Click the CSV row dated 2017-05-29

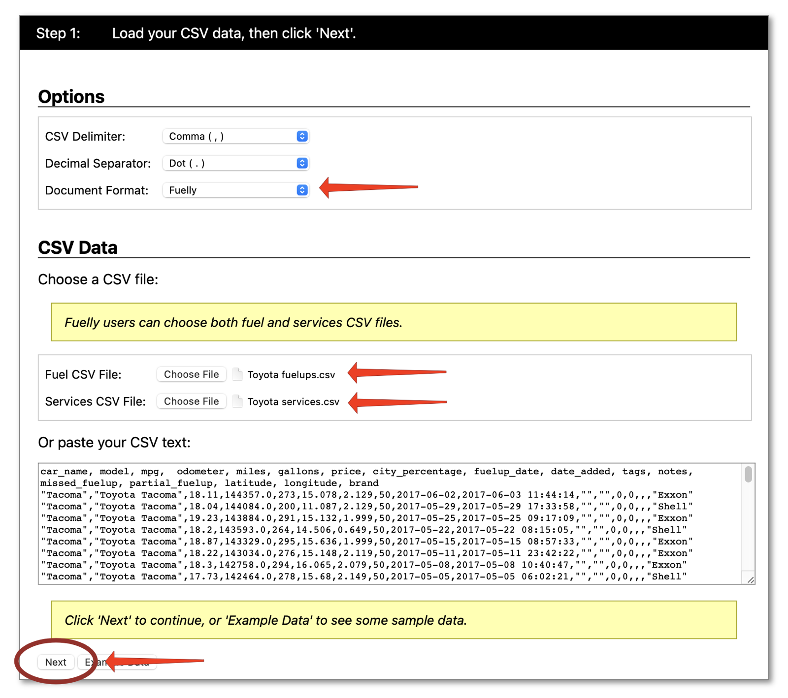(367, 507)
